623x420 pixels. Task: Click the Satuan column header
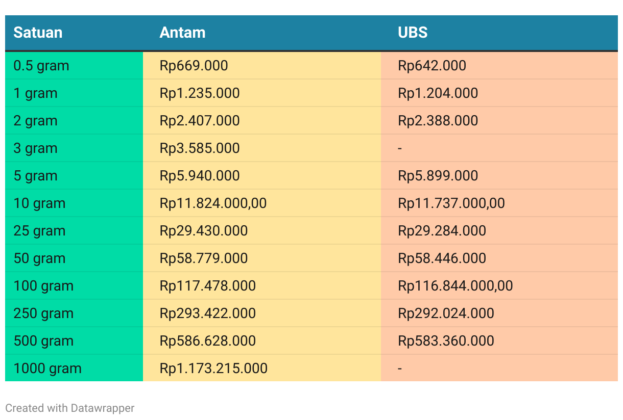click(x=38, y=33)
